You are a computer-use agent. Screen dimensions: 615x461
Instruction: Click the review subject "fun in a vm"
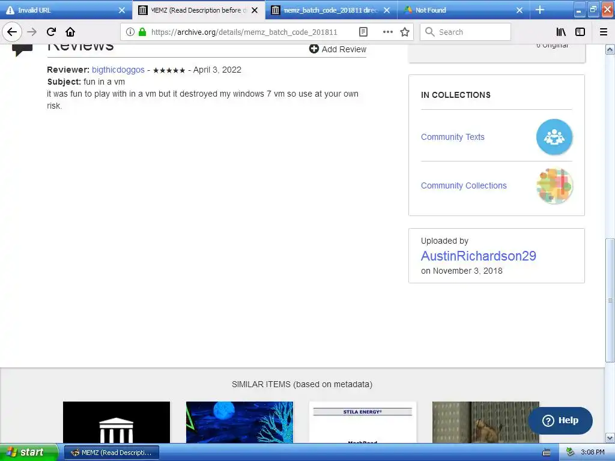coord(104,82)
